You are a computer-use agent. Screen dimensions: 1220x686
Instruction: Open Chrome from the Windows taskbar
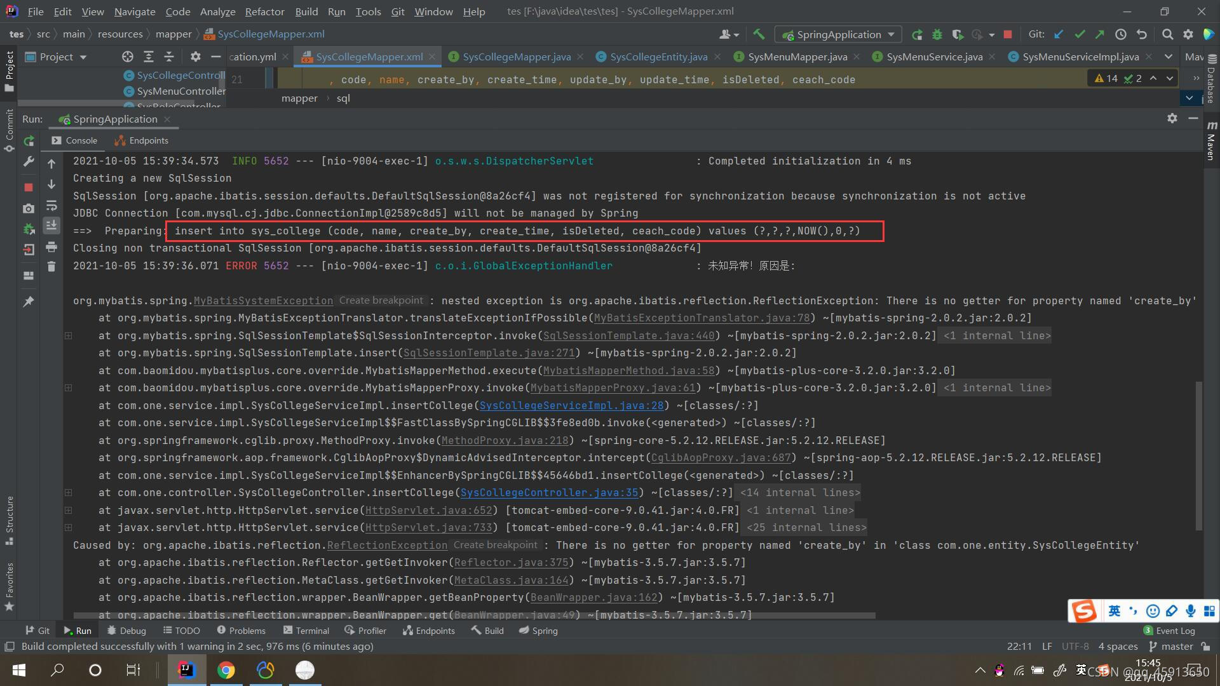(x=226, y=670)
